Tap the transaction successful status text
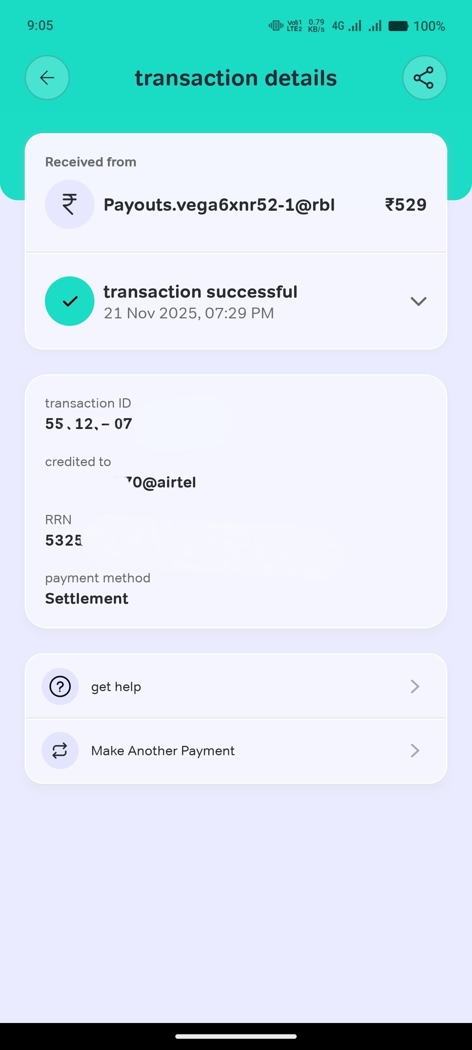 click(x=200, y=292)
